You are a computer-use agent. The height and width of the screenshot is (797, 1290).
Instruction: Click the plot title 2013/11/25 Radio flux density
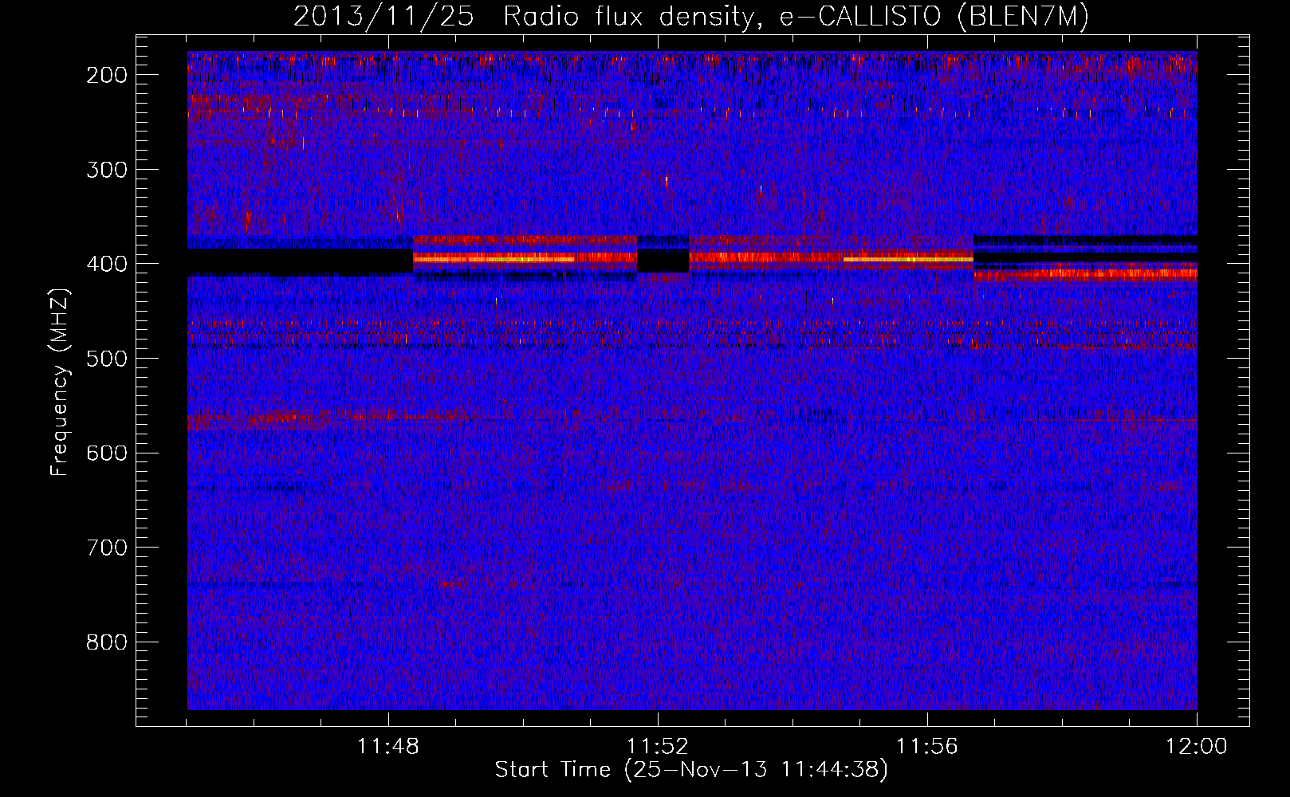point(691,17)
